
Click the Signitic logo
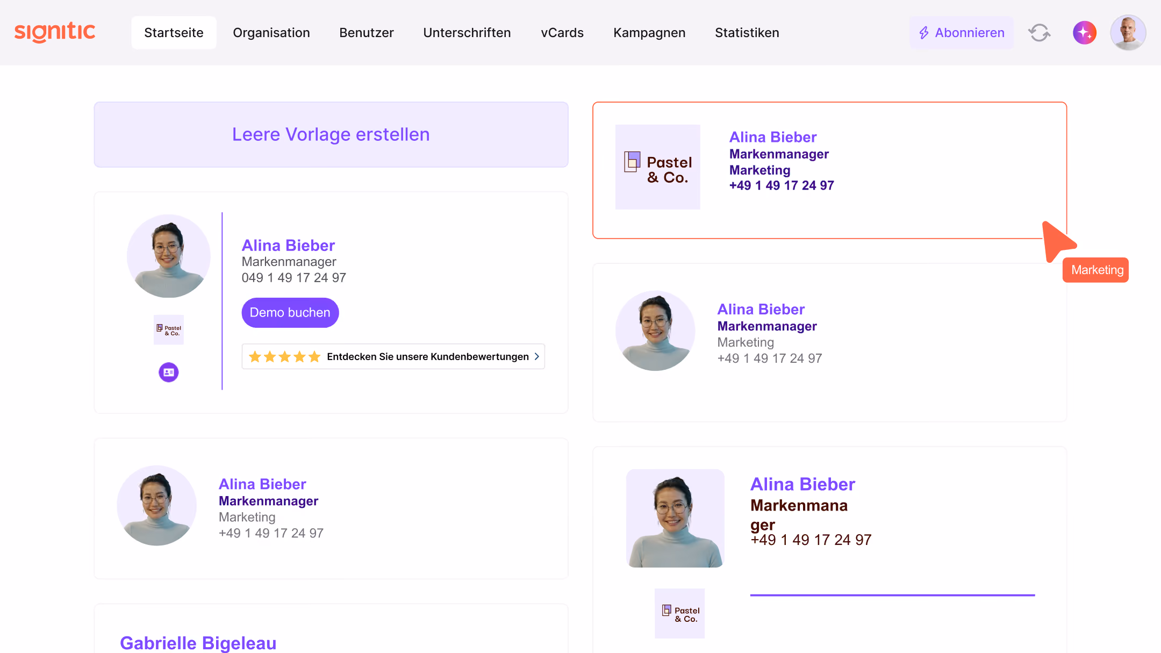55,32
